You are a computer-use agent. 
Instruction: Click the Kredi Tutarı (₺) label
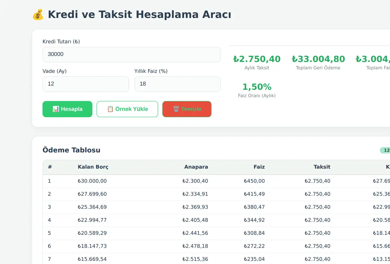pyautogui.click(x=61, y=42)
